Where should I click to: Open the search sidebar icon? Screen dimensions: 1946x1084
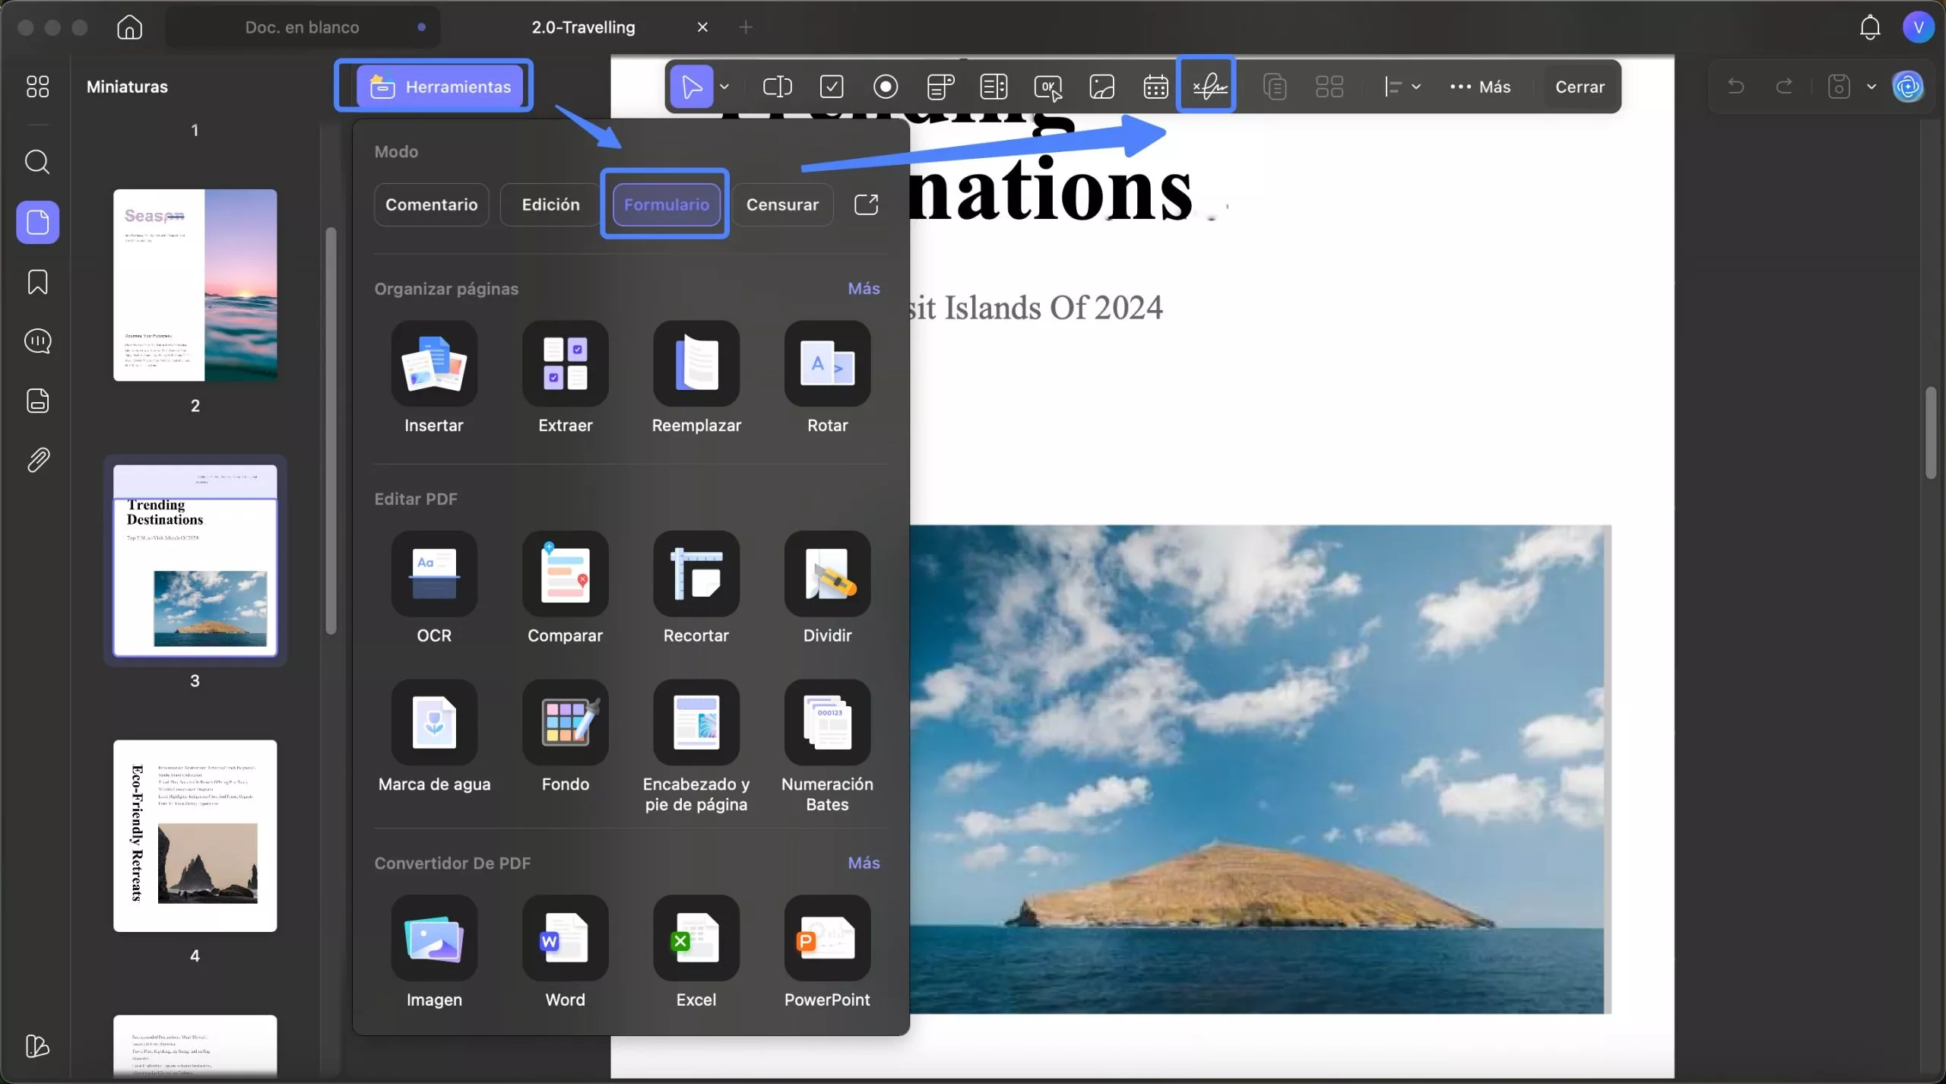[37, 162]
